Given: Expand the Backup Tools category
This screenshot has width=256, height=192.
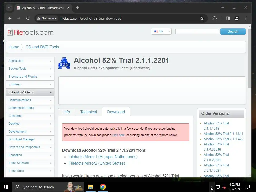Looking at the screenshot, I should pyautogui.click(x=30, y=69).
